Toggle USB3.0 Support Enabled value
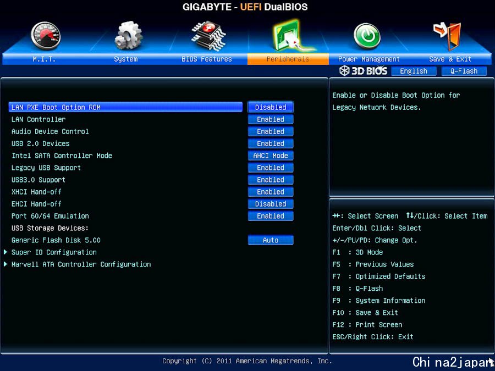The width and height of the screenshot is (495, 371). pyautogui.click(x=271, y=180)
